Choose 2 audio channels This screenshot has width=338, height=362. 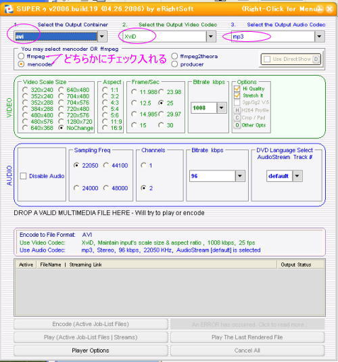[143, 188]
